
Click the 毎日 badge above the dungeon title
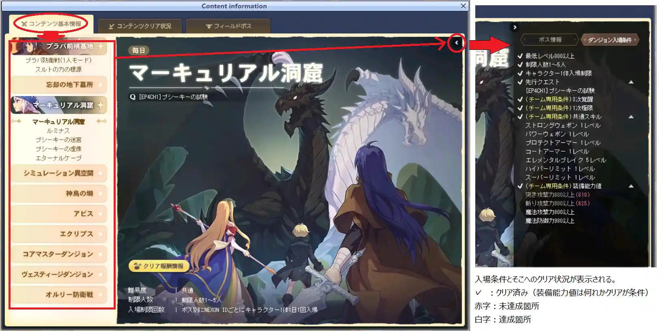[138, 50]
